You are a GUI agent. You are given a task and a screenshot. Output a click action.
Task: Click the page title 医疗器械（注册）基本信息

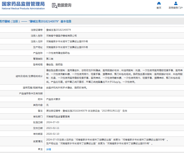click(x=35, y=21)
